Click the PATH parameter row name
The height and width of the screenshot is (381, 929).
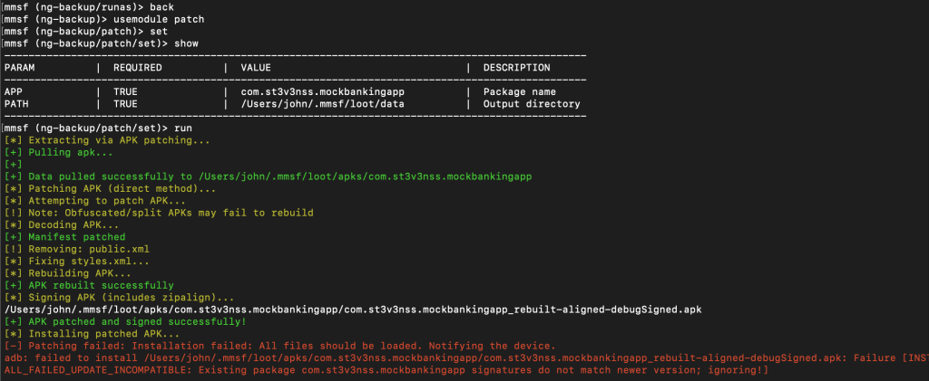[16, 104]
